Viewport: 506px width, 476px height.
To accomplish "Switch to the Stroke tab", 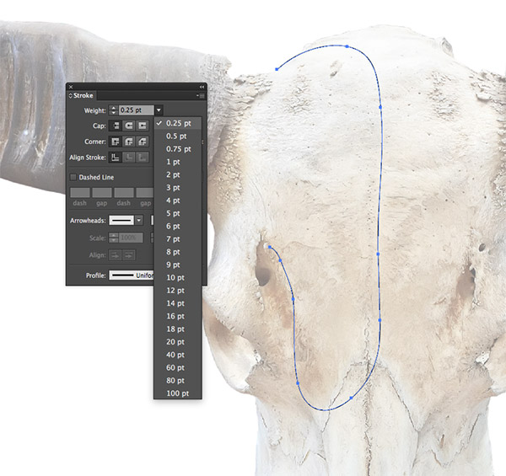I will pyautogui.click(x=83, y=96).
